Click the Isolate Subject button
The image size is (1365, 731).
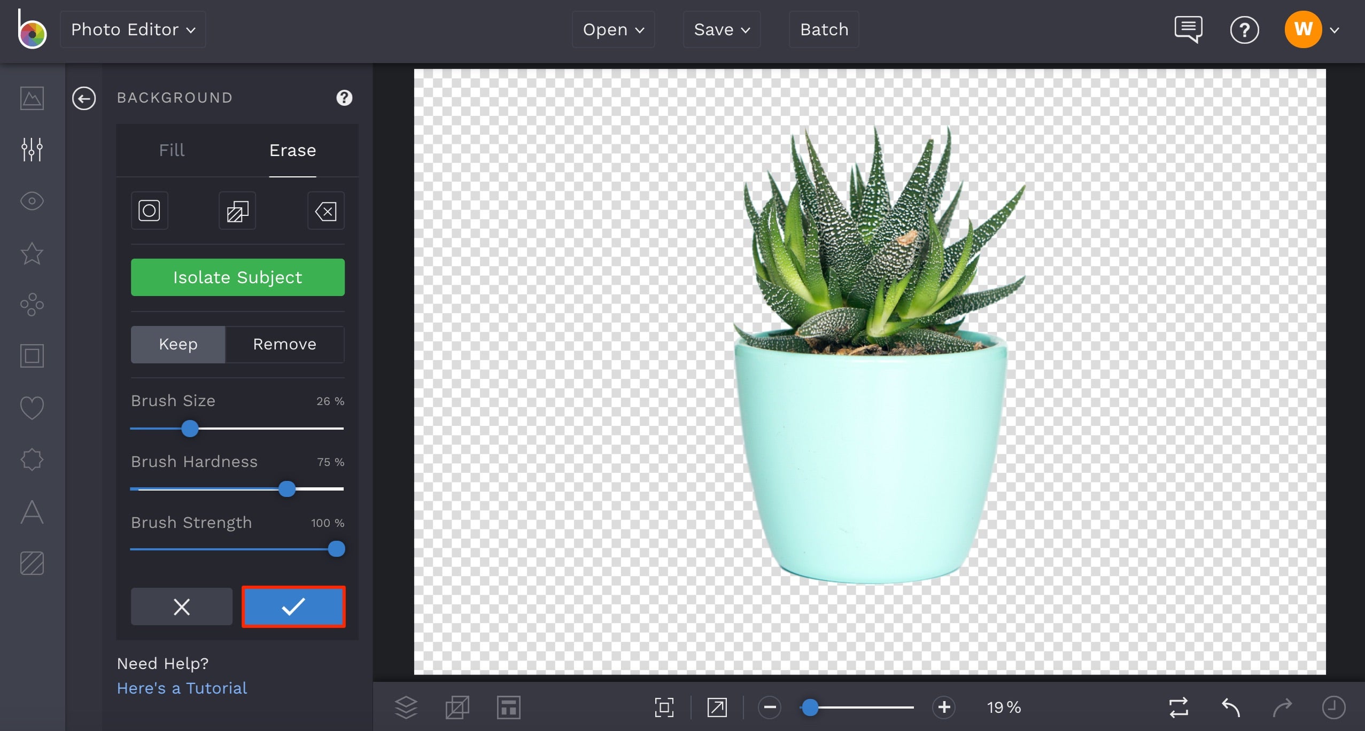[x=237, y=277]
